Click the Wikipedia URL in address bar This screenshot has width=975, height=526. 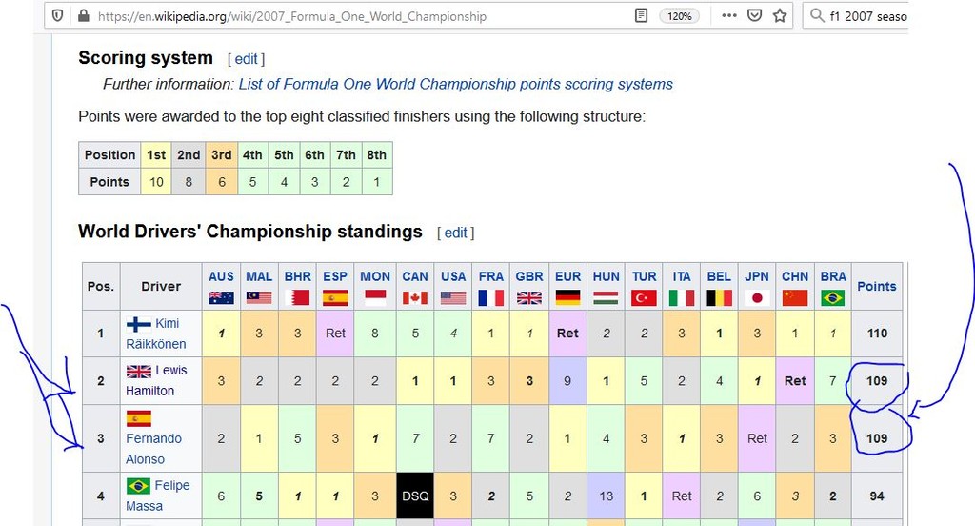291,16
